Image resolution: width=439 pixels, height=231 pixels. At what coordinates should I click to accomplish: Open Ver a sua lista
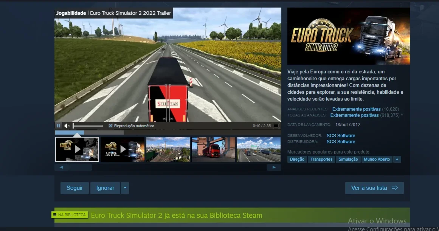click(x=374, y=188)
